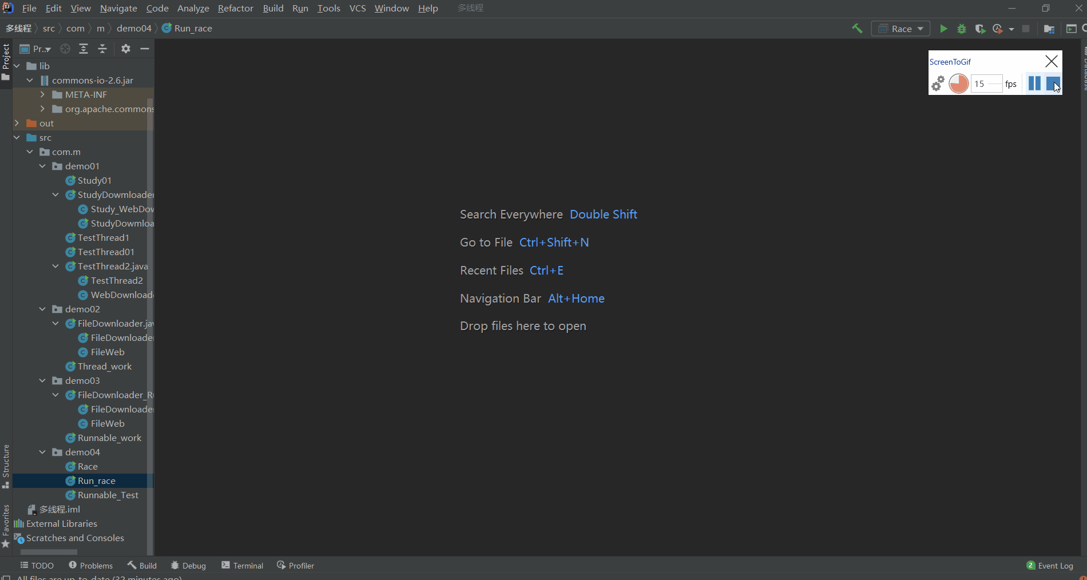Expand the org.apache.commons package
Screen dimensions: 1087x580
(42, 109)
